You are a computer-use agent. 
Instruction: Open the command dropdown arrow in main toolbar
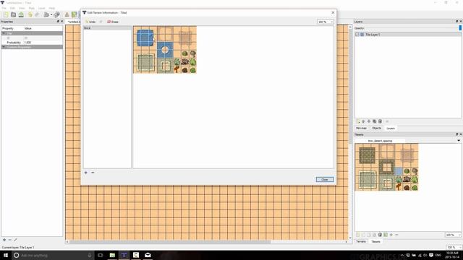point(51,14)
